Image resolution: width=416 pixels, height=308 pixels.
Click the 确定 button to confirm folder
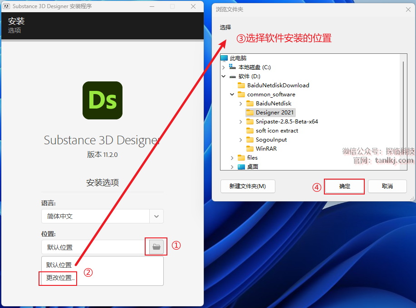click(x=344, y=186)
